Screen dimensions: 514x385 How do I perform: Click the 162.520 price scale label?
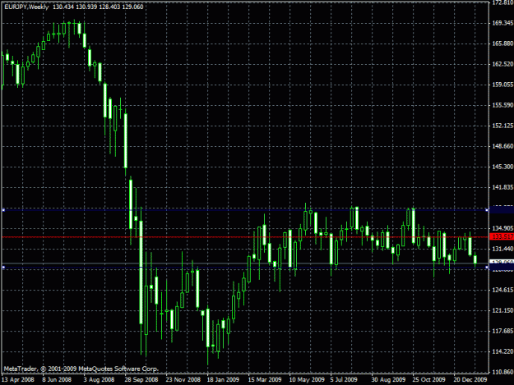pos(502,64)
